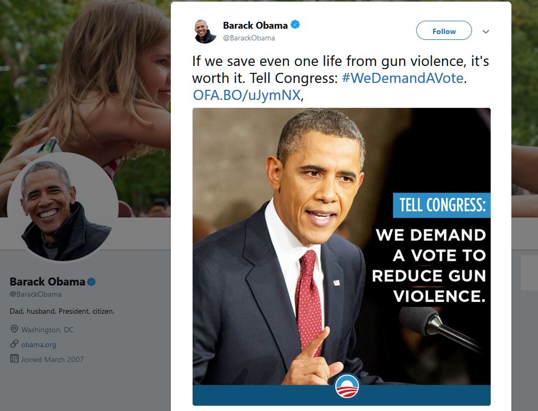
Task: Click the rising sun logo below the photo
Action: tap(347, 386)
